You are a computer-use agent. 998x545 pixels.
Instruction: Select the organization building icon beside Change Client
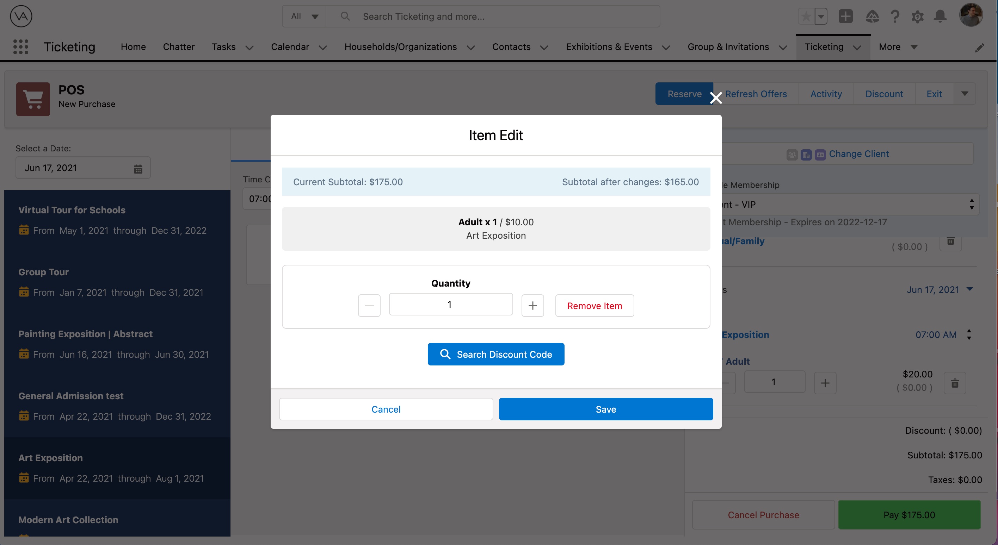coord(806,155)
